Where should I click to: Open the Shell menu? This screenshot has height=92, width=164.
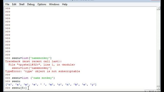pos(22,4)
